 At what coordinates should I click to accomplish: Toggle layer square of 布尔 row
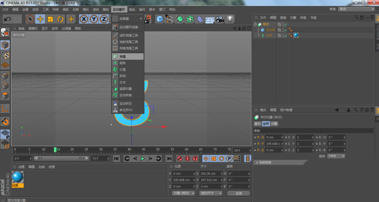279,24
